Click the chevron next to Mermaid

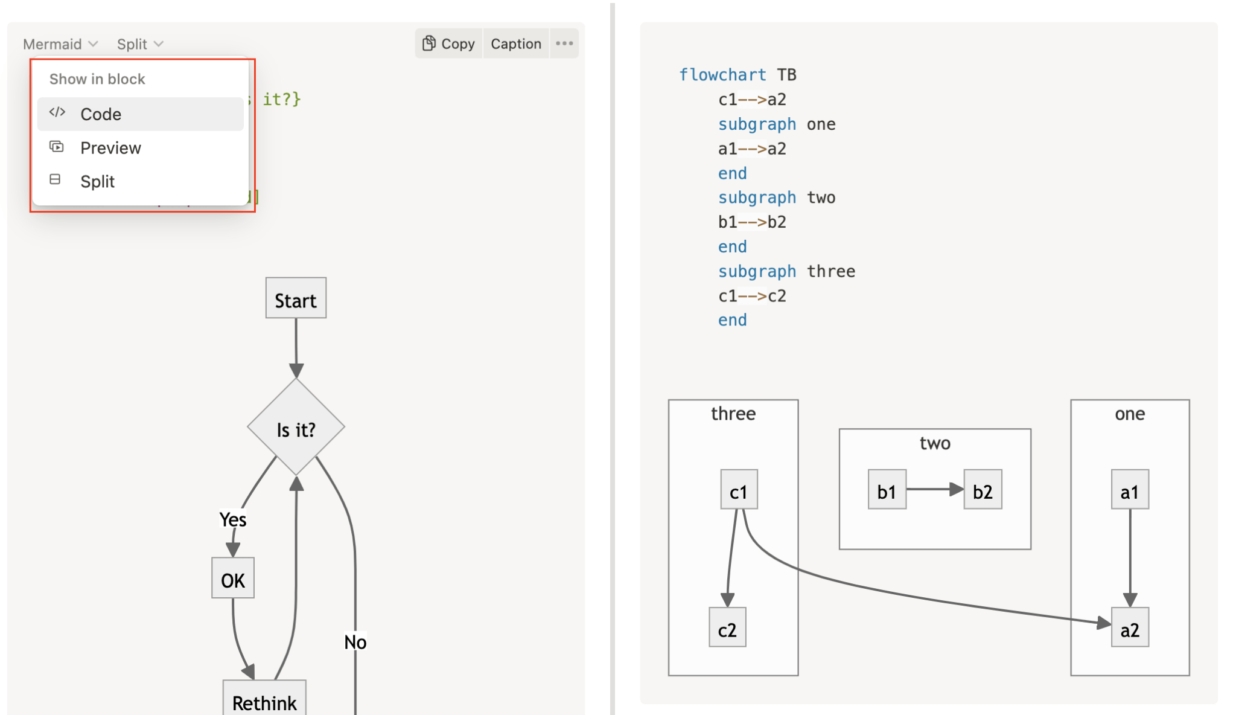(x=93, y=44)
